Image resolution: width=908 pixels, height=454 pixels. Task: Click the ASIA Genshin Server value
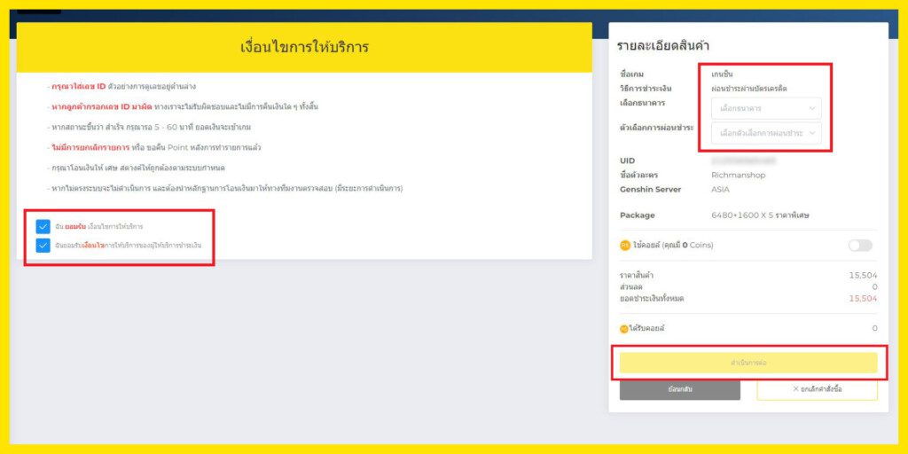(x=723, y=190)
